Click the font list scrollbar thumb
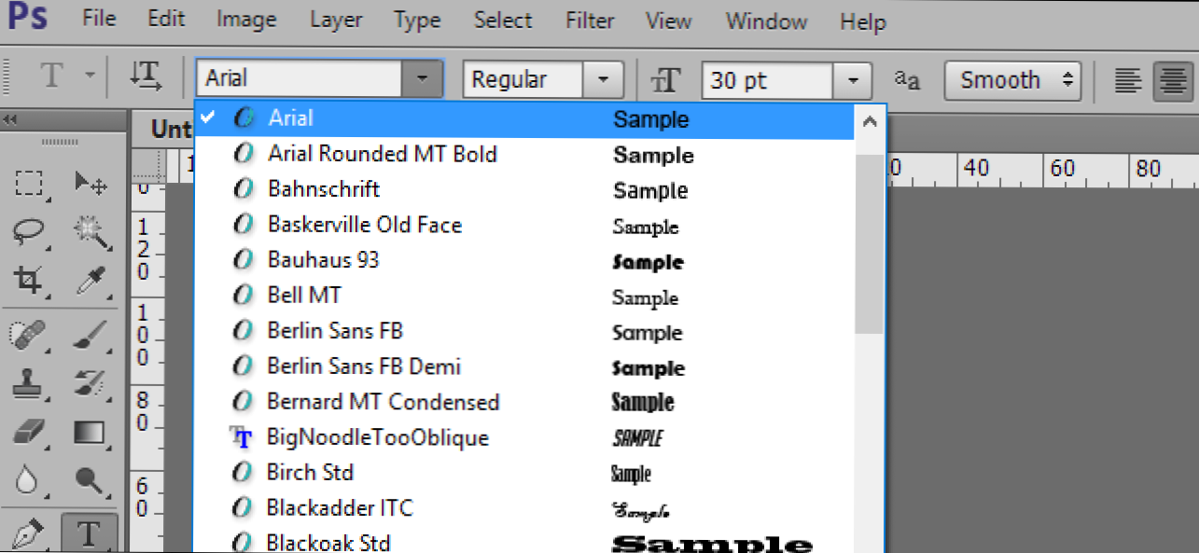 [869, 242]
